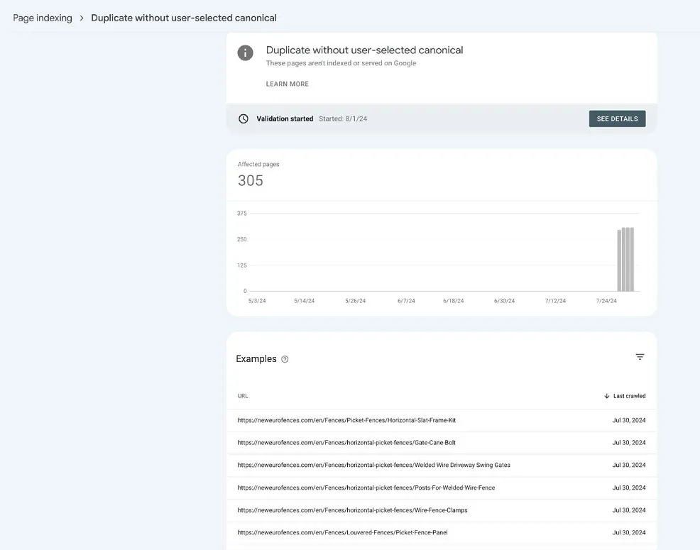Open the LEARN MORE link
The image size is (700, 550).
click(x=287, y=84)
